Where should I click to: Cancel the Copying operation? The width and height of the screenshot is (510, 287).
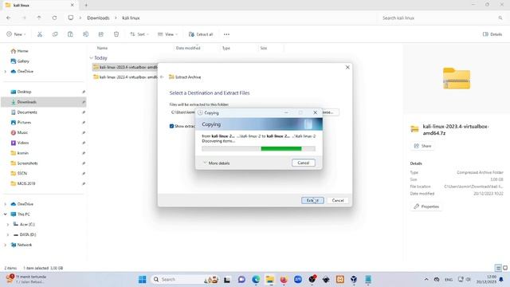pos(303,163)
